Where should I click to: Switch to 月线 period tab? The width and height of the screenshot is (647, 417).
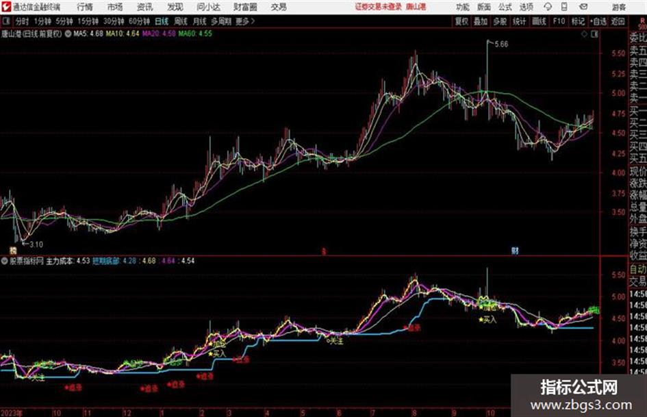coord(200,21)
